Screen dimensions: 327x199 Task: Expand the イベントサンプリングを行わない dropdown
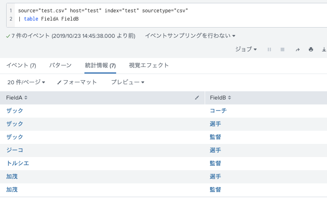190,36
